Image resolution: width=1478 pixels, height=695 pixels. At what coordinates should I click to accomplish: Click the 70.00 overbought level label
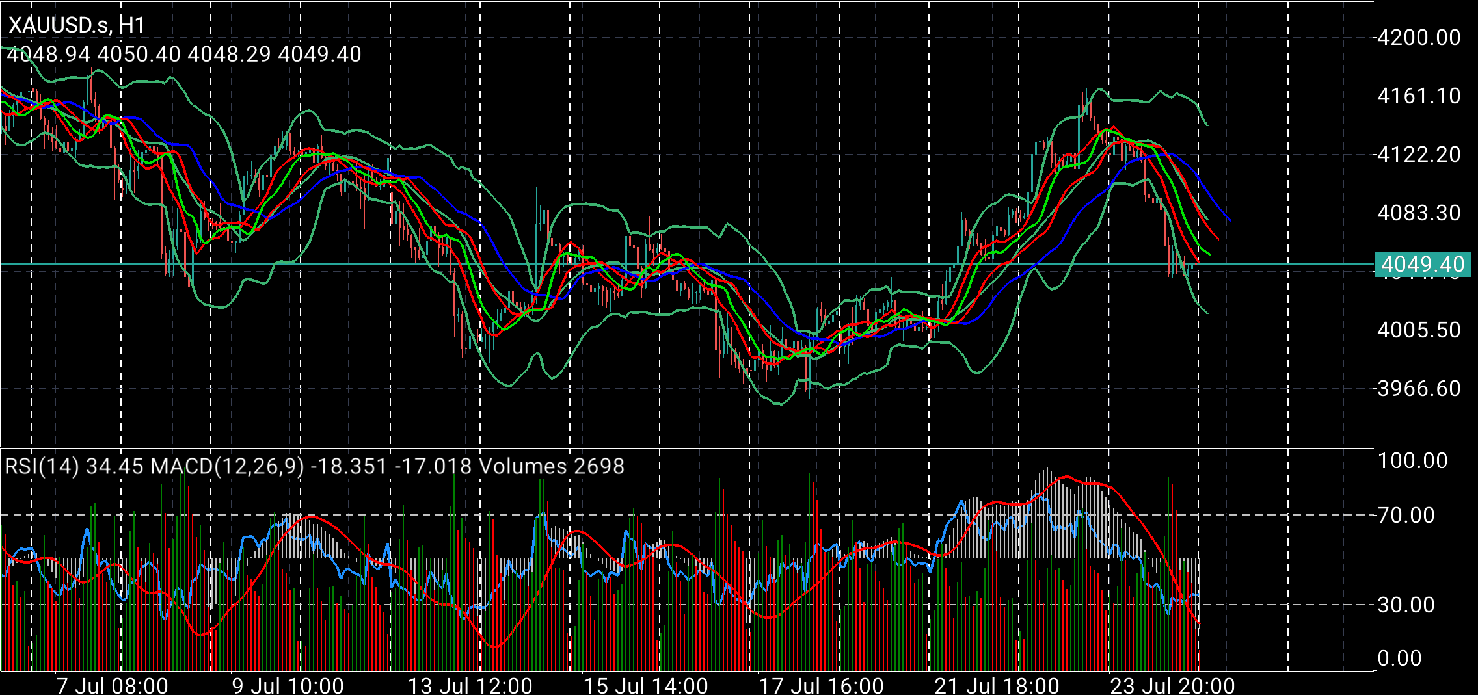tap(1406, 516)
